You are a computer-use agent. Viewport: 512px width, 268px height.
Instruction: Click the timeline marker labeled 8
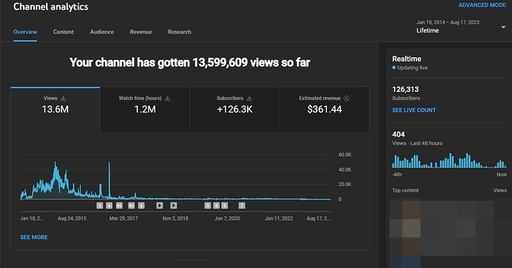pyautogui.click(x=216, y=206)
